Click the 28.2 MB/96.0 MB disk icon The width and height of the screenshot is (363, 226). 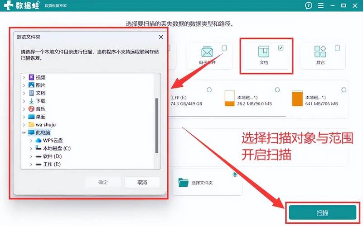click(230, 99)
